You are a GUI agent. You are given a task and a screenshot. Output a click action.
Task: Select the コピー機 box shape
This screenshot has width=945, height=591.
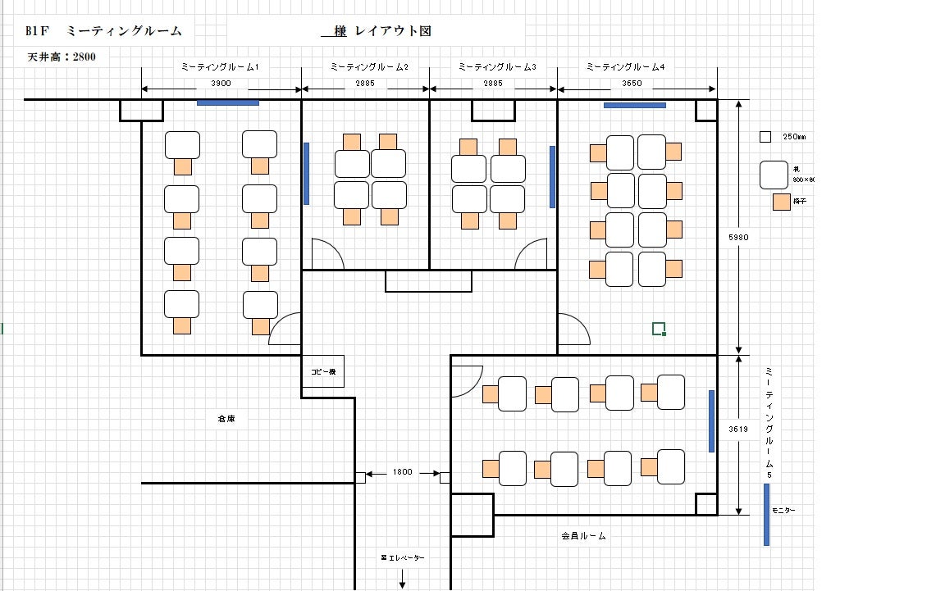click(322, 371)
